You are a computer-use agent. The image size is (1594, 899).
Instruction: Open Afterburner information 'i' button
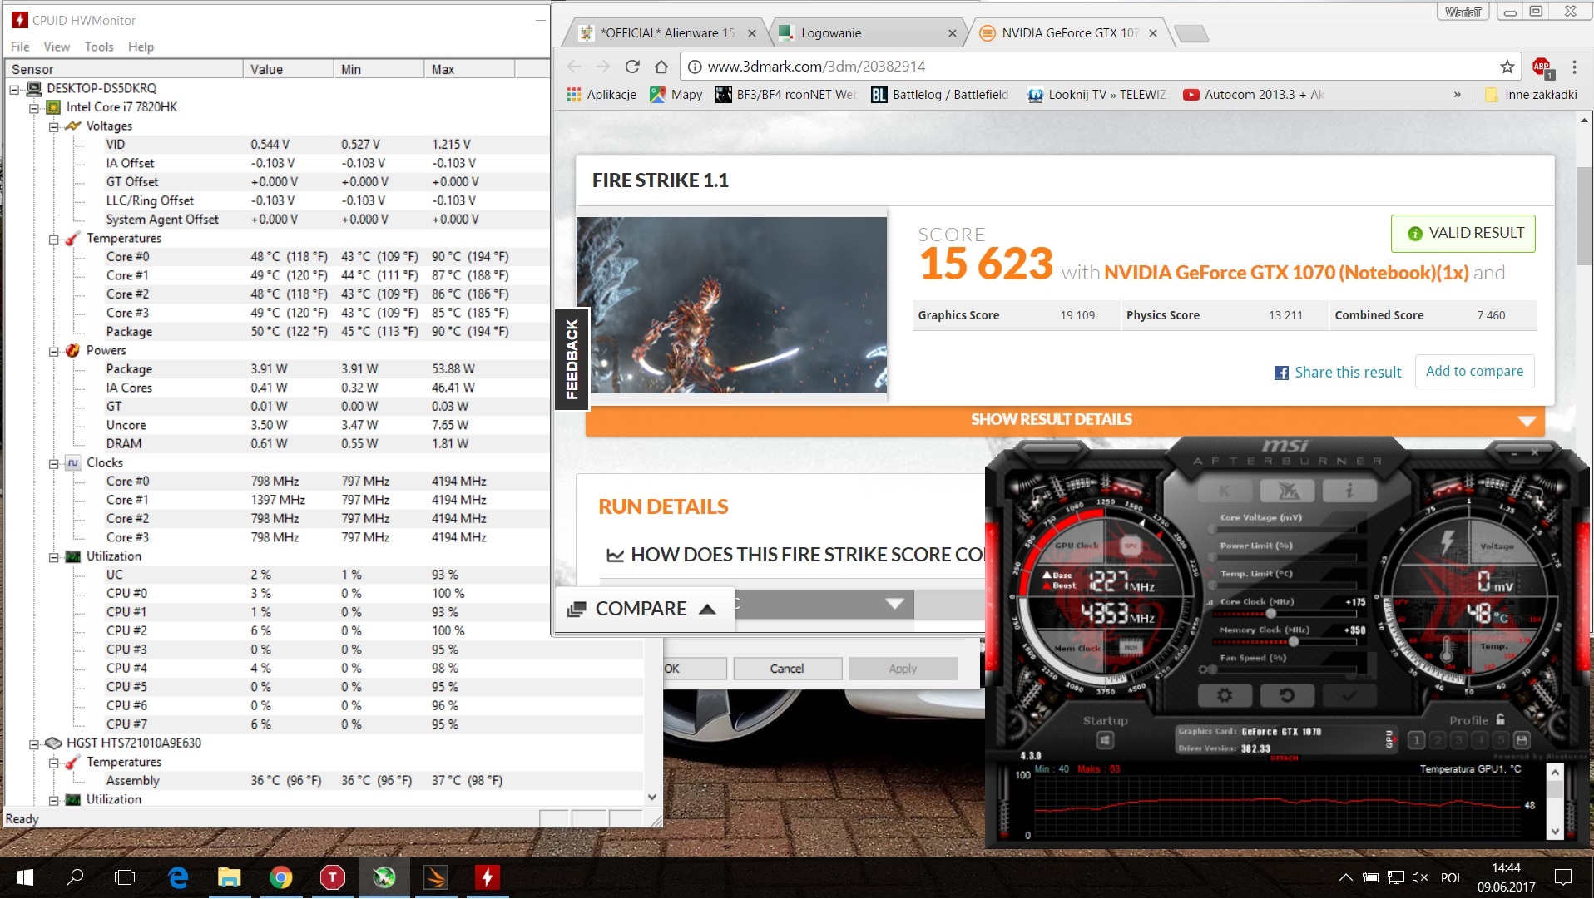(1349, 491)
